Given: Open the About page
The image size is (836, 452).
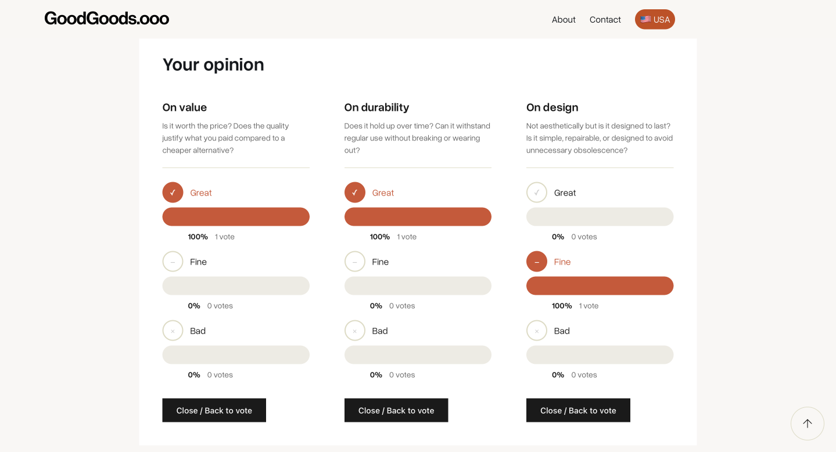Looking at the screenshot, I should click(x=563, y=19).
